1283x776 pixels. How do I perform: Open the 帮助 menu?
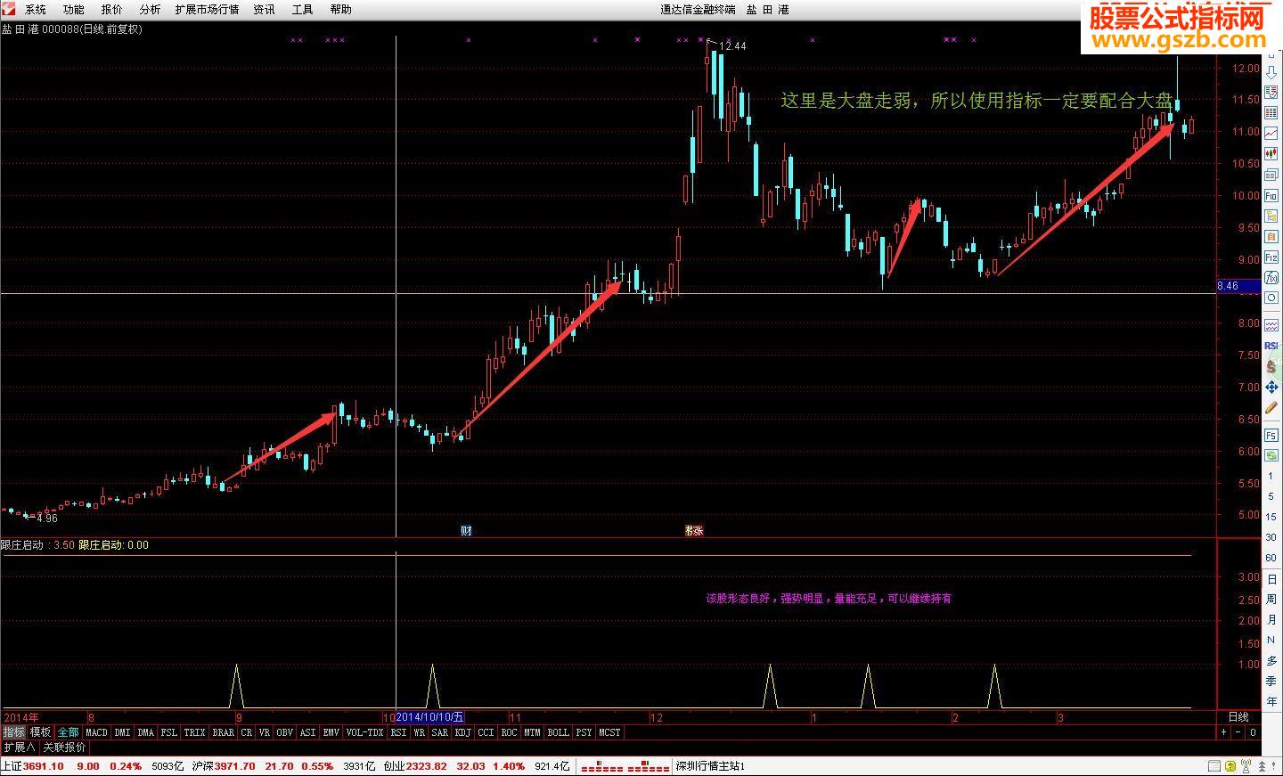340,9
